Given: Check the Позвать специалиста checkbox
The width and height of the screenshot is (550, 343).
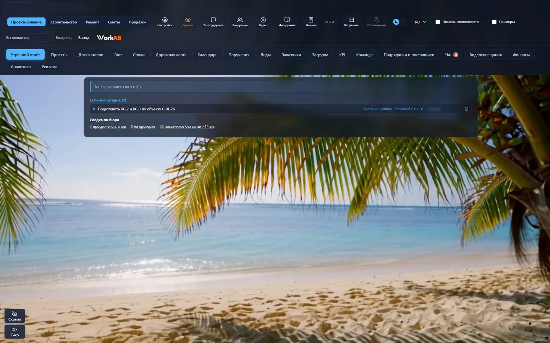Looking at the screenshot, I should 438,22.
